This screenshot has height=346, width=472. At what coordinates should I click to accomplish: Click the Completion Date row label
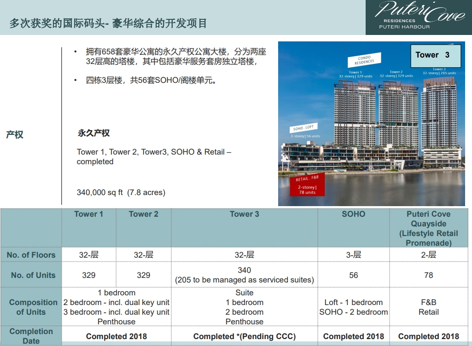(x=31, y=336)
